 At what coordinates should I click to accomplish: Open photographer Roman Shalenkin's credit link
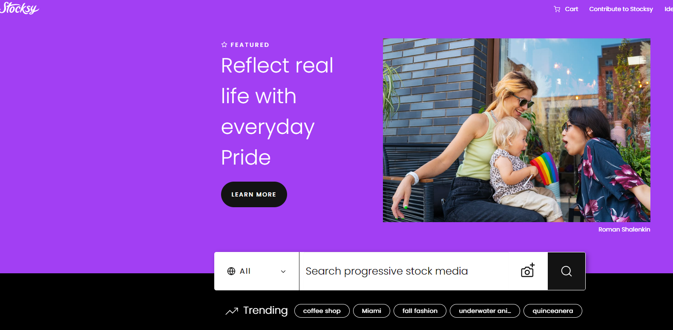pyautogui.click(x=624, y=229)
